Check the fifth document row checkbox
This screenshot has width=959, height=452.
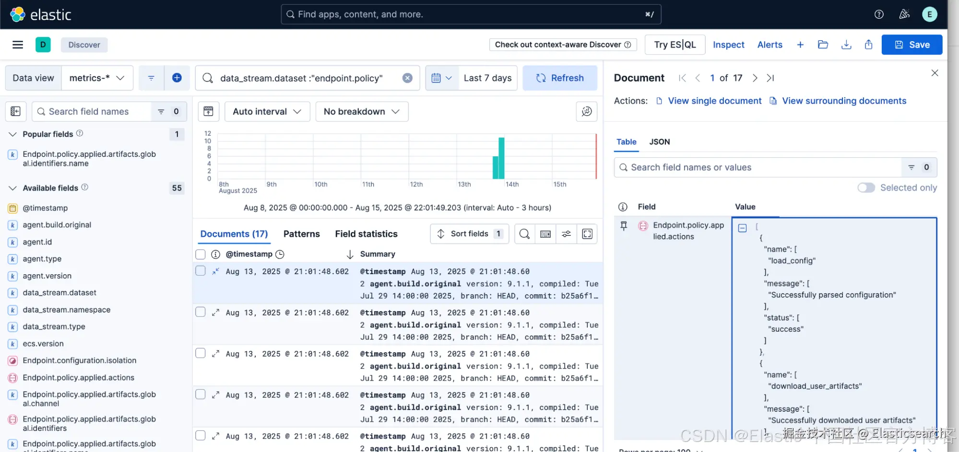point(201,436)
